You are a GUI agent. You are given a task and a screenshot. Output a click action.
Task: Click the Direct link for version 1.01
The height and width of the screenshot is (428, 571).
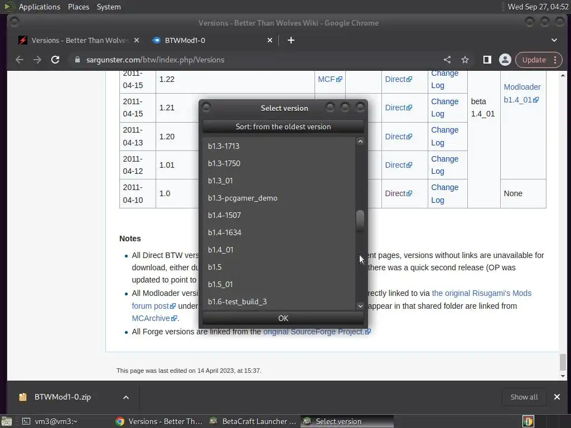(398, 165)
